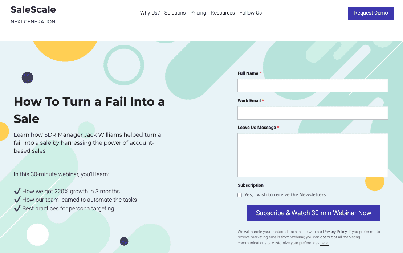
Task: Click the NEXT GENERATION tagline under the logo
Action: pos(33,21)
